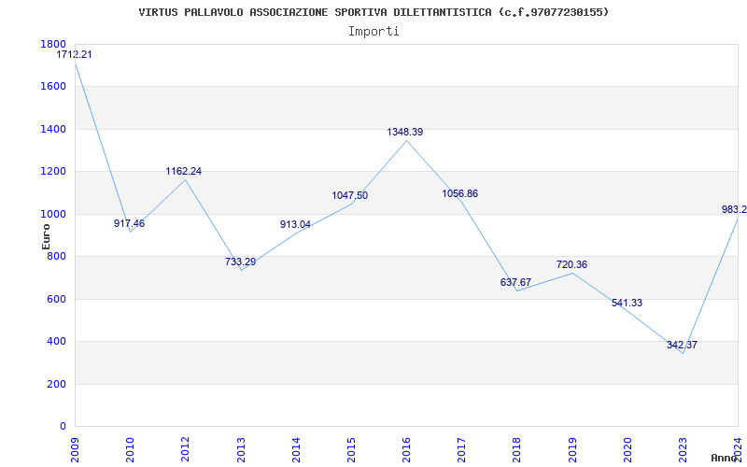Image resolution: width=747 pixels, height=467 pixels.
Task: Click the 2012 x-axis year label
Action: pyautogui.click(x=185, y=449)
